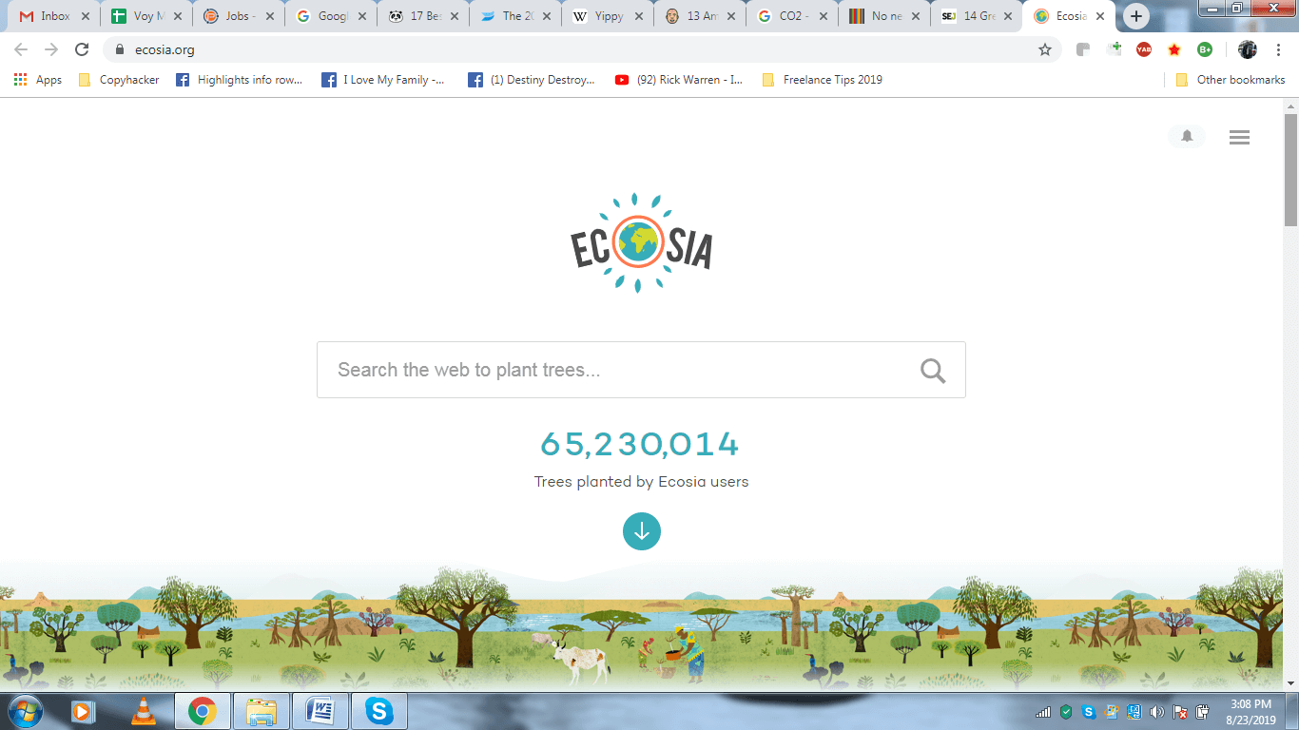Open Windows Explorer from the taskbar
The image size is (1299, 730).
click(x=261, y=711)
